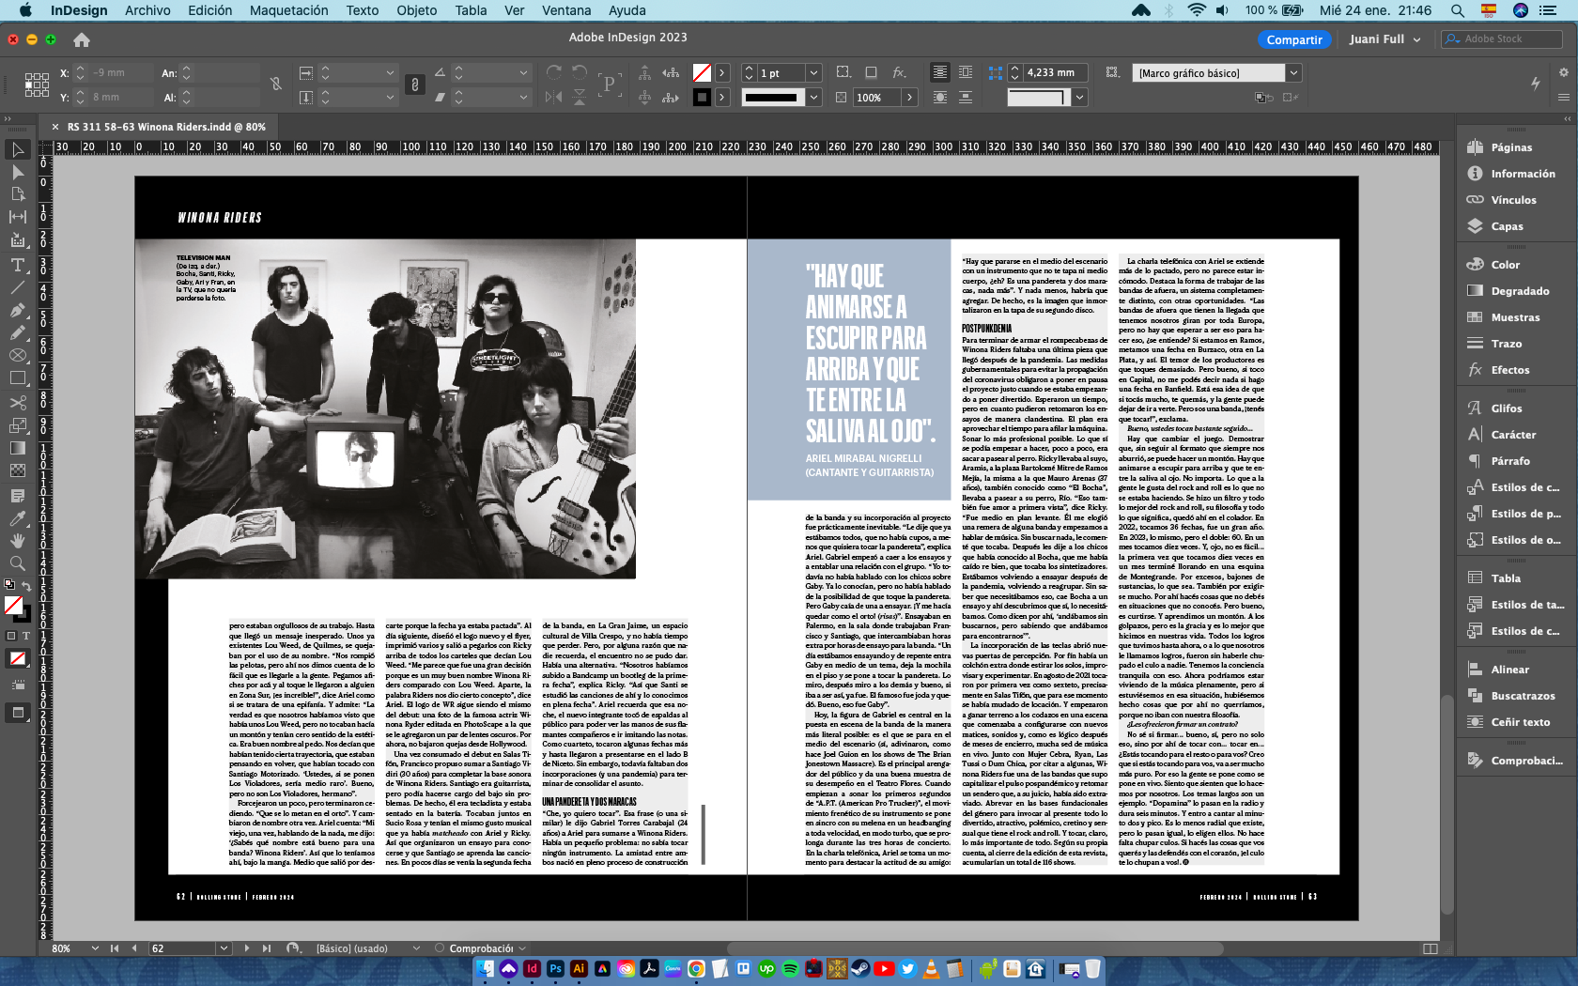Open the Maquetación menu
Viewport: 1578px width, 986px height.
(288, 10)
